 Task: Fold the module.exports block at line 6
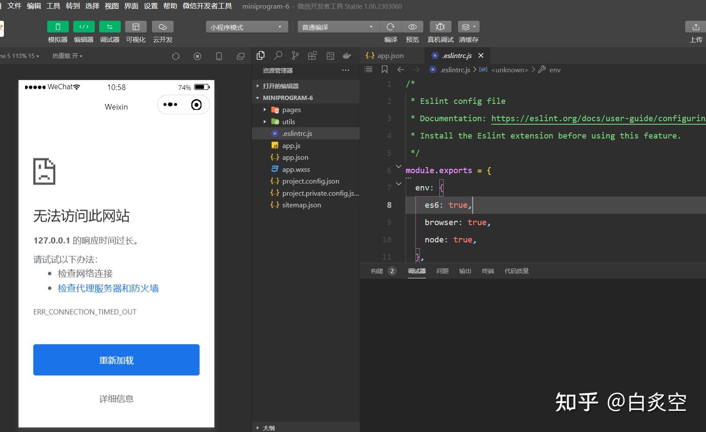point(399,166)
